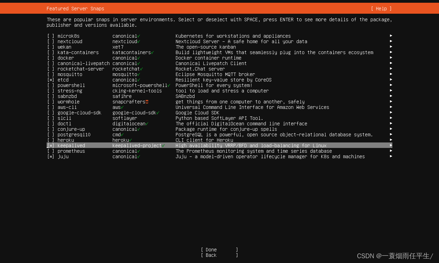Open details arrow for wormhole row
This screenshot has width=439, height=263.
pyautogui.click(x=391, y=101)
